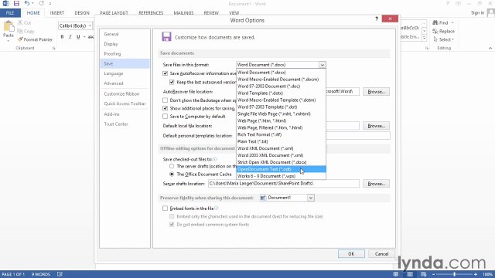Open the Preserve fidelity Document1 dropdown
The width and height of the screenshot is (495, 278).
(x=311, y=198)
